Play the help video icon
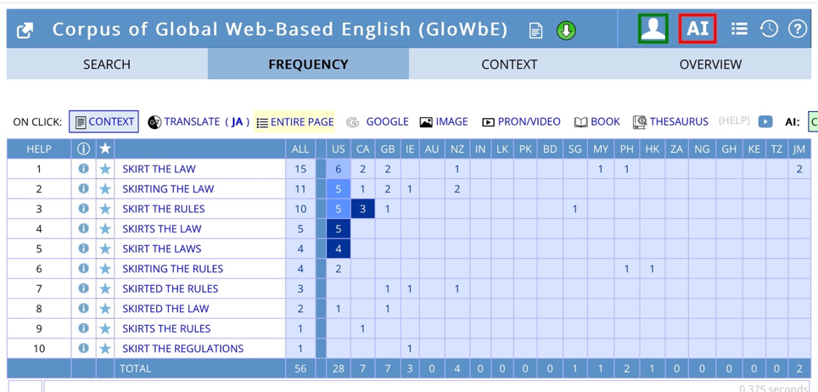The height and width of the screenshot is (392, 818). coord(765,121)
